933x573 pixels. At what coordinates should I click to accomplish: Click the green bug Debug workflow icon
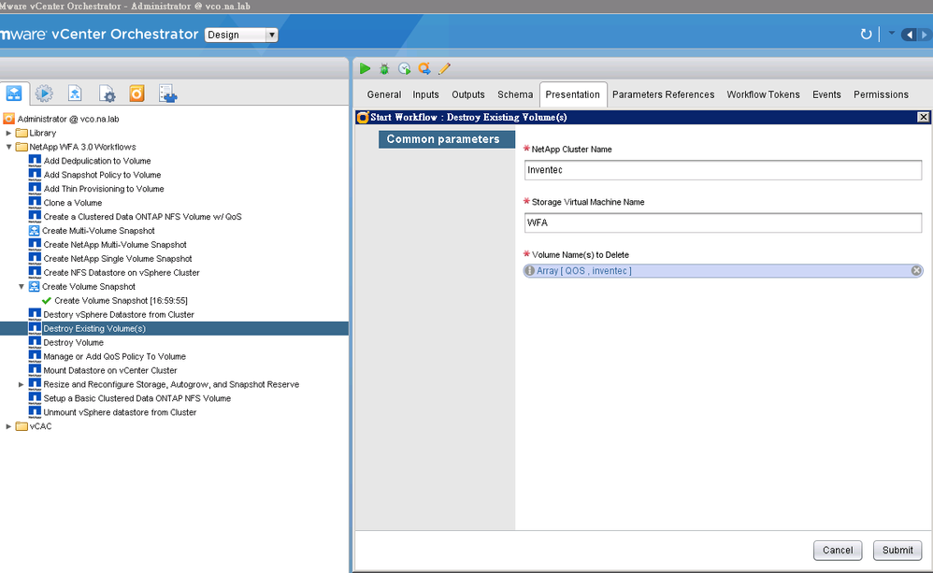tap(384, 68)
